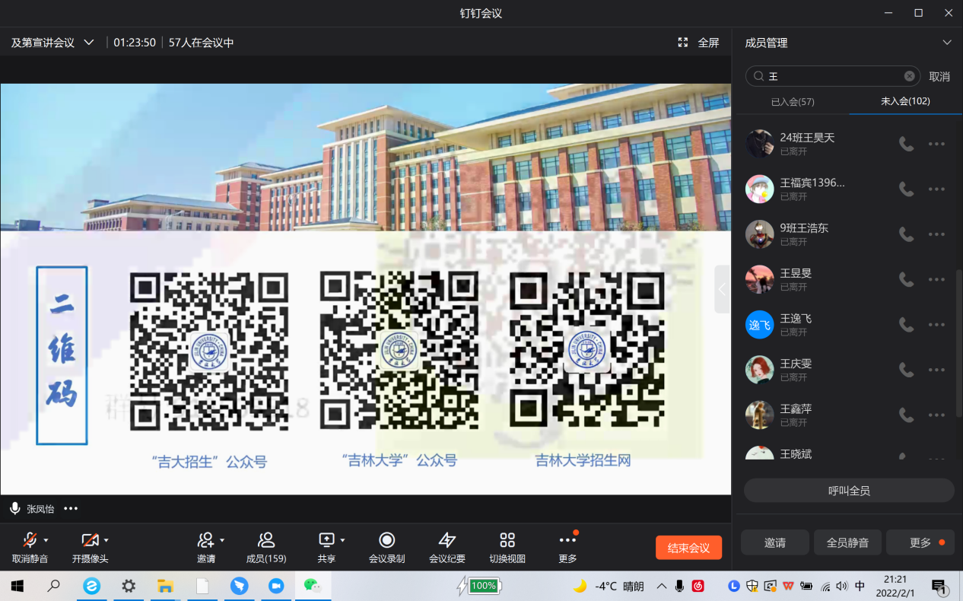Open more options for 24班王昊天
Viewport: 963px width, 601px height.
(936, 144)
